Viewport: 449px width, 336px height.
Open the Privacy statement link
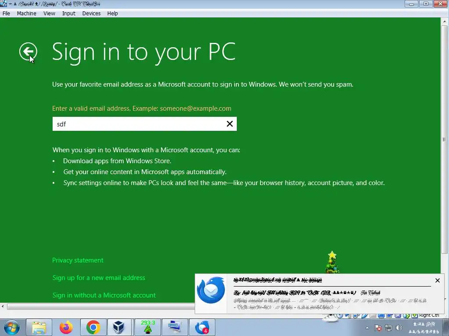click(78, 260)
